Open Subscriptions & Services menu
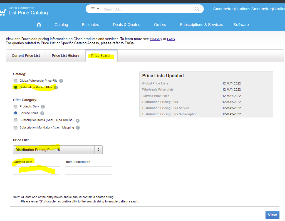The image size is (285, 221). pyautogui.click(x=201, y=25)
